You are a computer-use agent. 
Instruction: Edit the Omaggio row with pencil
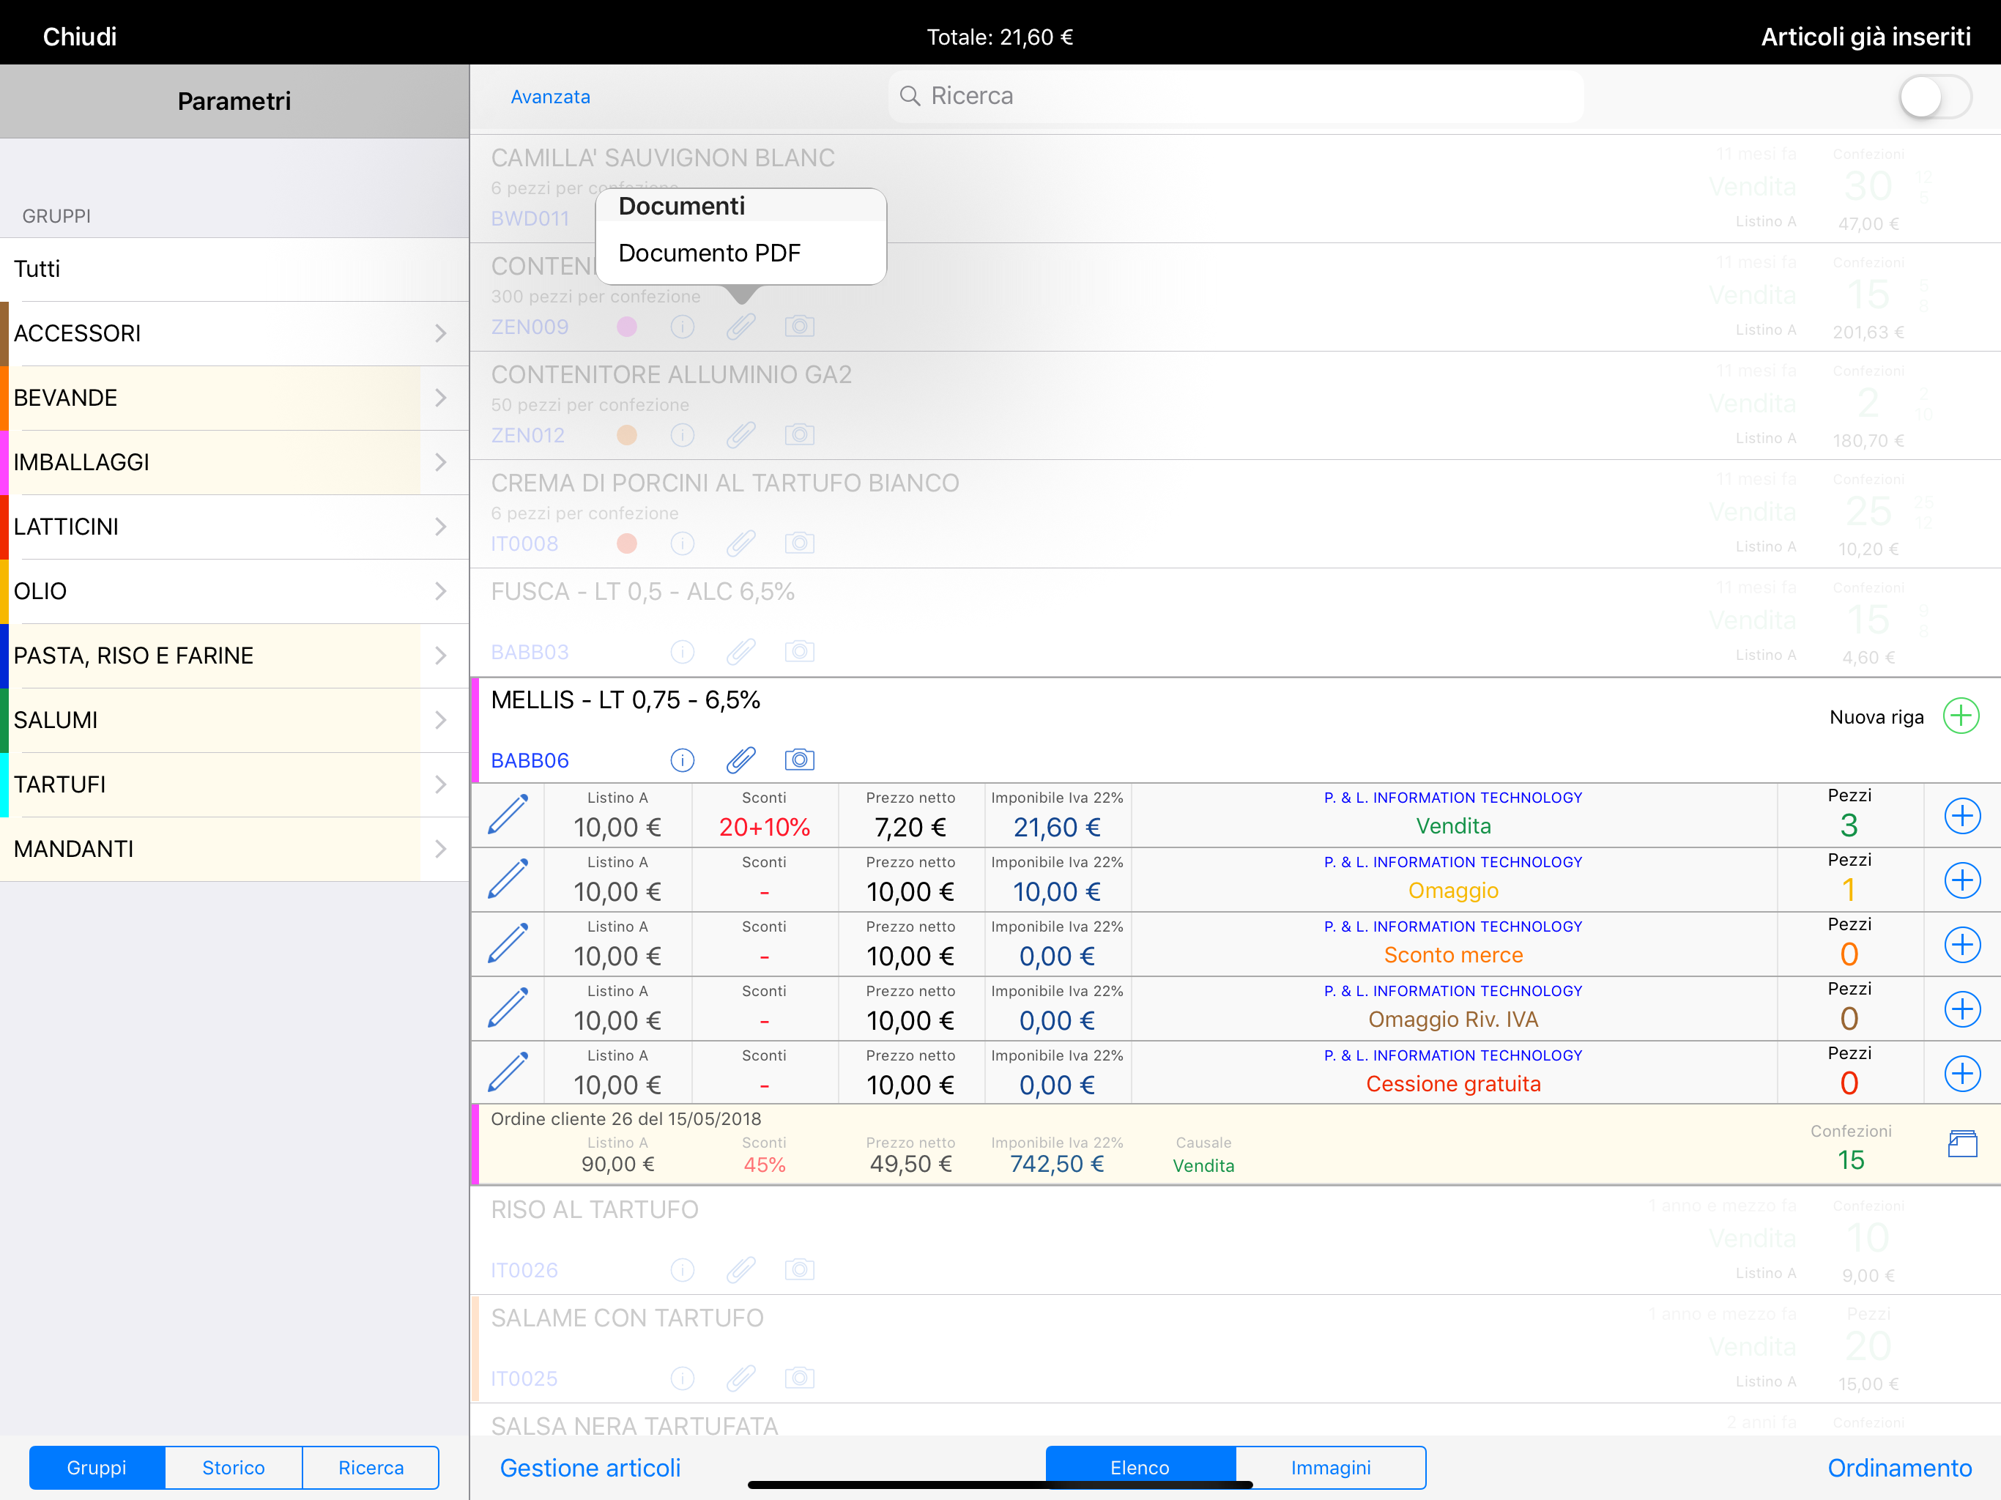point(508,880)
